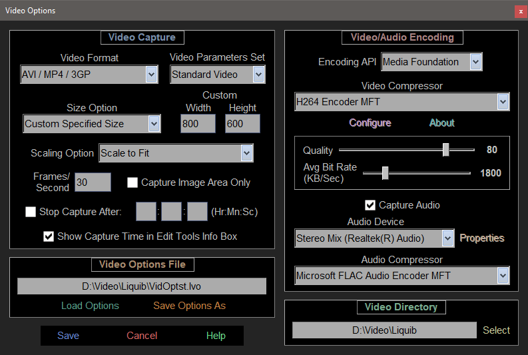
Task: Close the Video Options dialog
Action: point(520,11)
